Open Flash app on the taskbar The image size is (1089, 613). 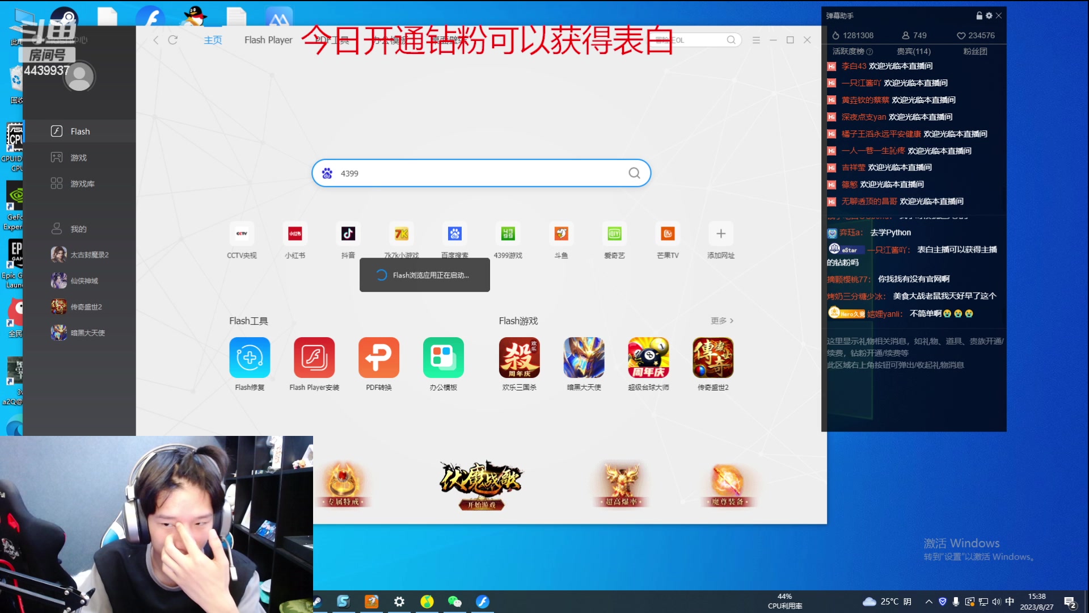[x=483, y=602]
